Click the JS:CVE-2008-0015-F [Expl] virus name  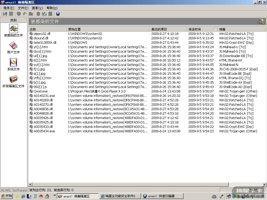(x=238, y=69)
